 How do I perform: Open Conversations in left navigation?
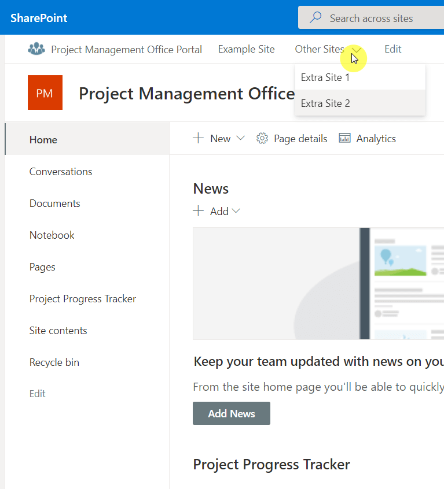[61, 172]
